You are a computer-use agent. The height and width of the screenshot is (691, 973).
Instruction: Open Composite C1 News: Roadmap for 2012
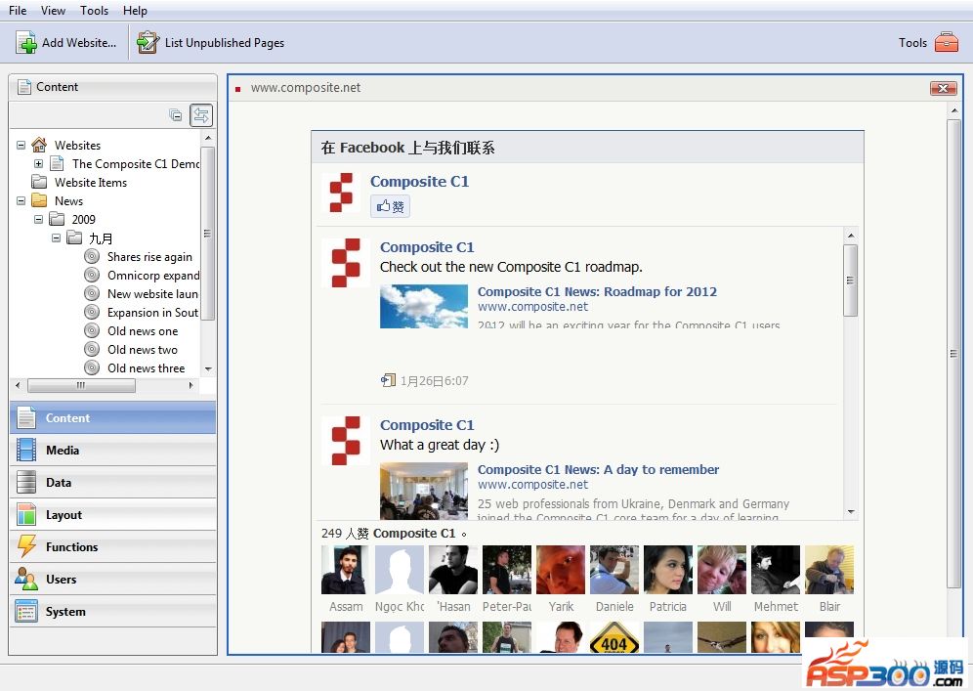[x=597, y=292]
